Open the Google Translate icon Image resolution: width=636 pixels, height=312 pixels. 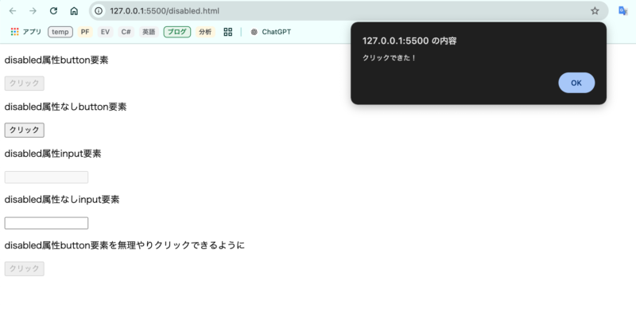(623, 11)
